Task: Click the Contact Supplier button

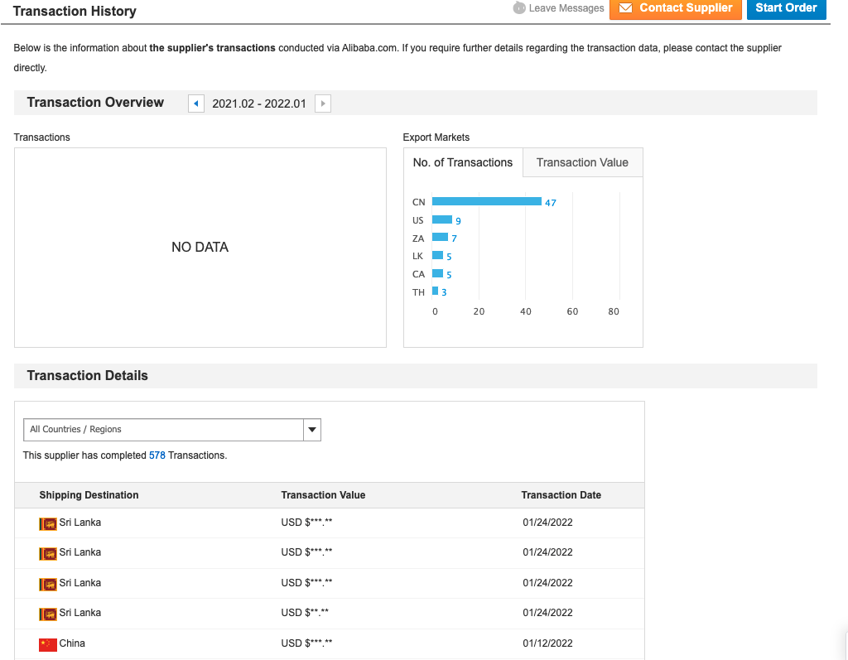Action: point(676,8)
